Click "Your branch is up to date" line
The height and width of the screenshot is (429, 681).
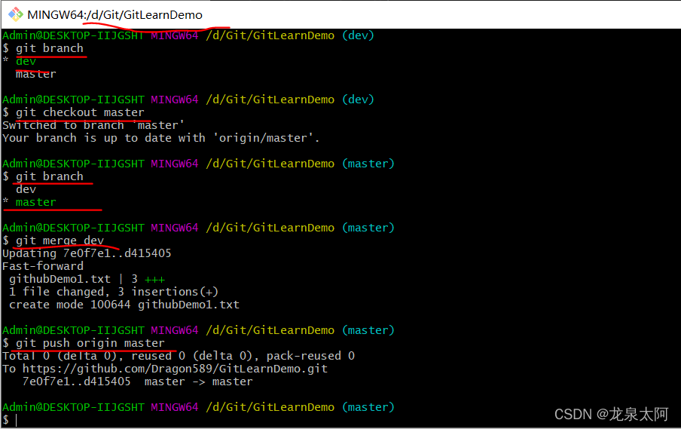pos(160,138)
